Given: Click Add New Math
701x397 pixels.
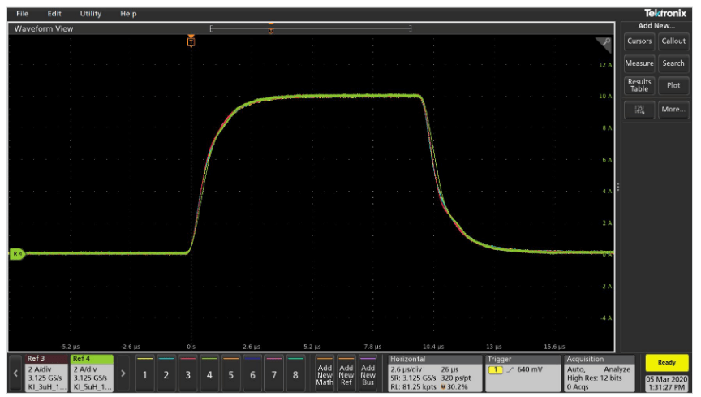Looking at the screenshot, I should pos(325,373).
